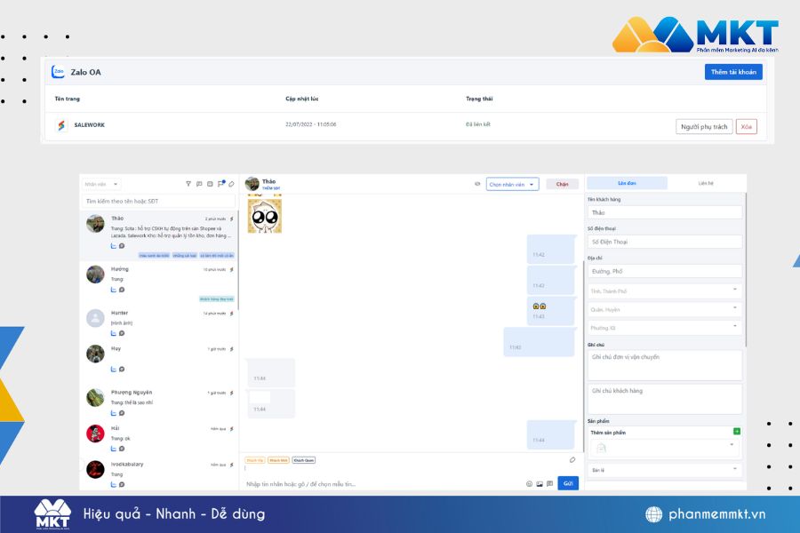The width and height of the screenshot is (800, 533).
Task: Click the calendar icon in conversation toolbar
Action: pyautogui.click(x=210, y=184)
